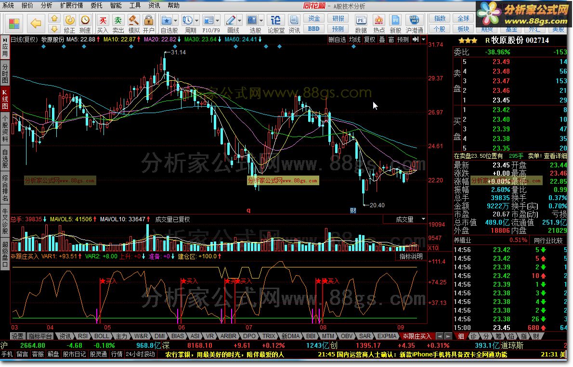This screenshot has height=367, width=573.
Task: Open the 扩展行情 menu
Action: coord(71,5)
